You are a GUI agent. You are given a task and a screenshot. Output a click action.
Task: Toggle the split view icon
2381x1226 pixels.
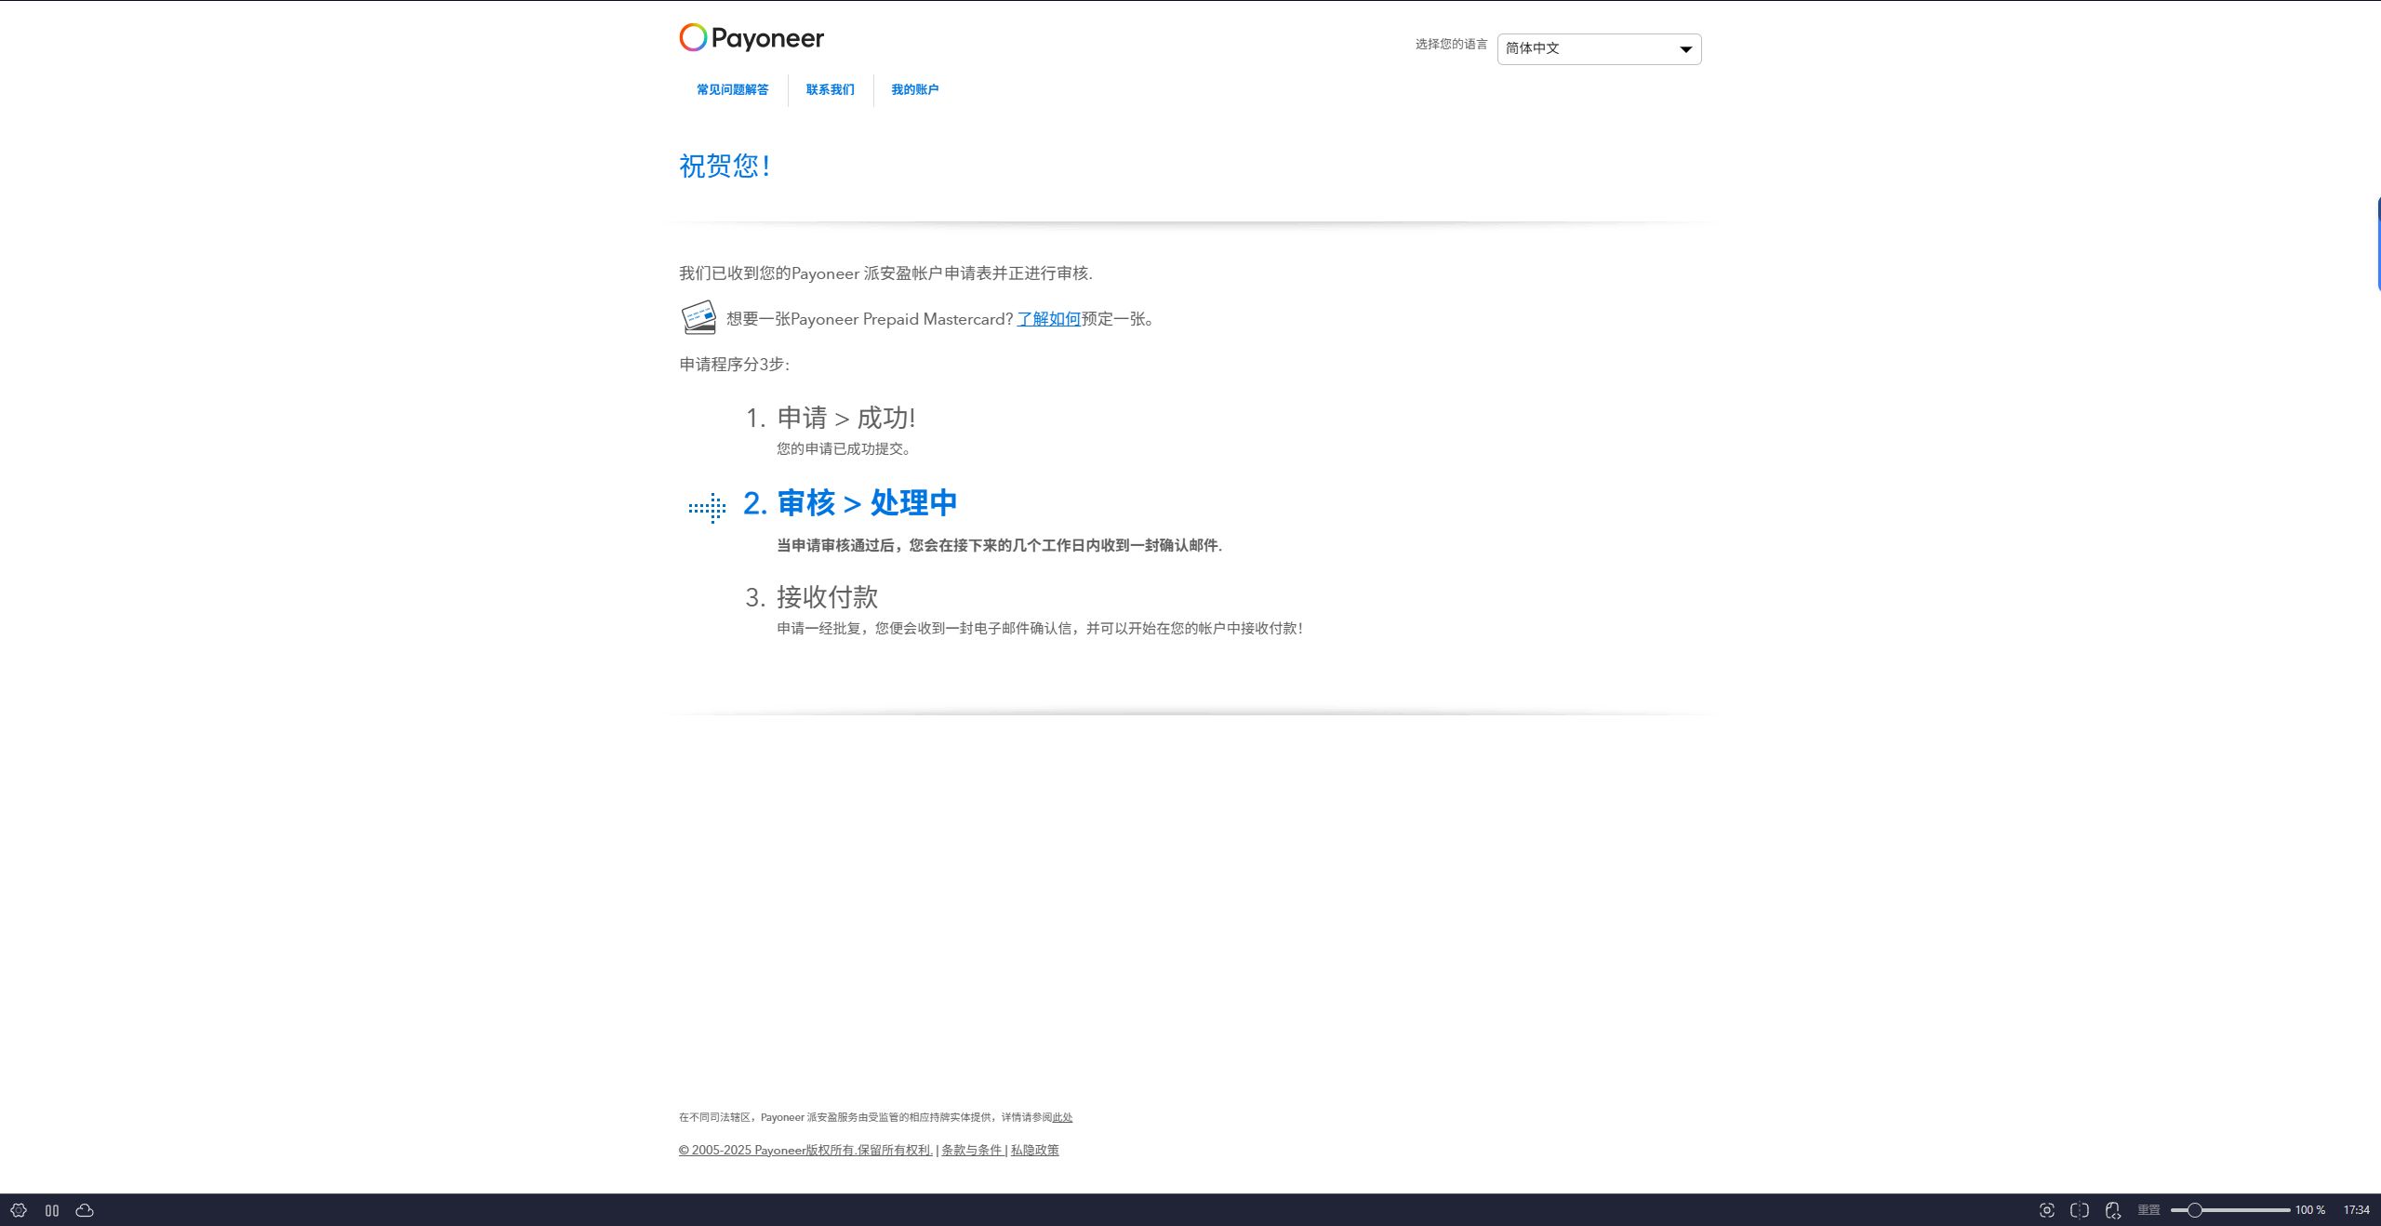tap(2080, 1210)
